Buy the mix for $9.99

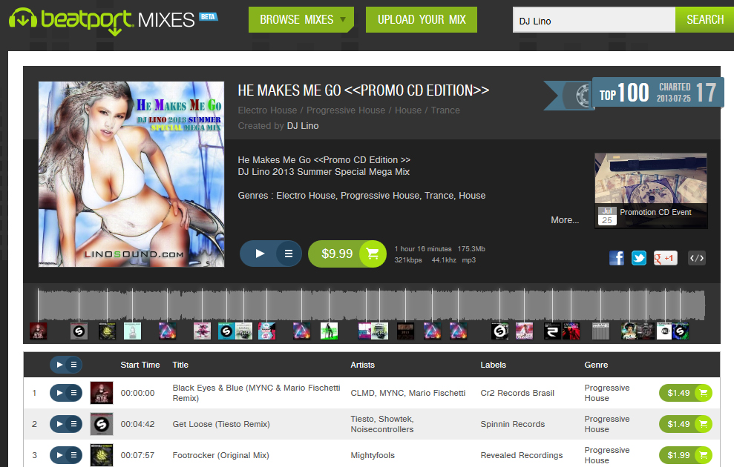coord(347,254)
